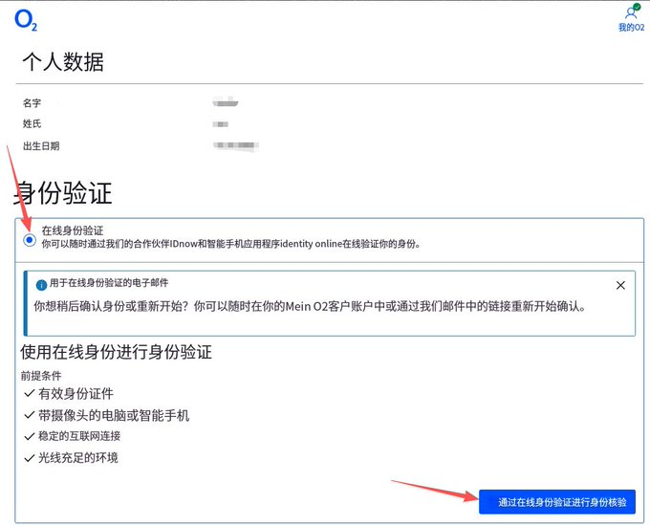Click the checkmark beside 稳定的互联网连接

pos(29,436)
